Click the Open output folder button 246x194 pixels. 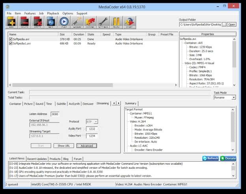[231, 24]
